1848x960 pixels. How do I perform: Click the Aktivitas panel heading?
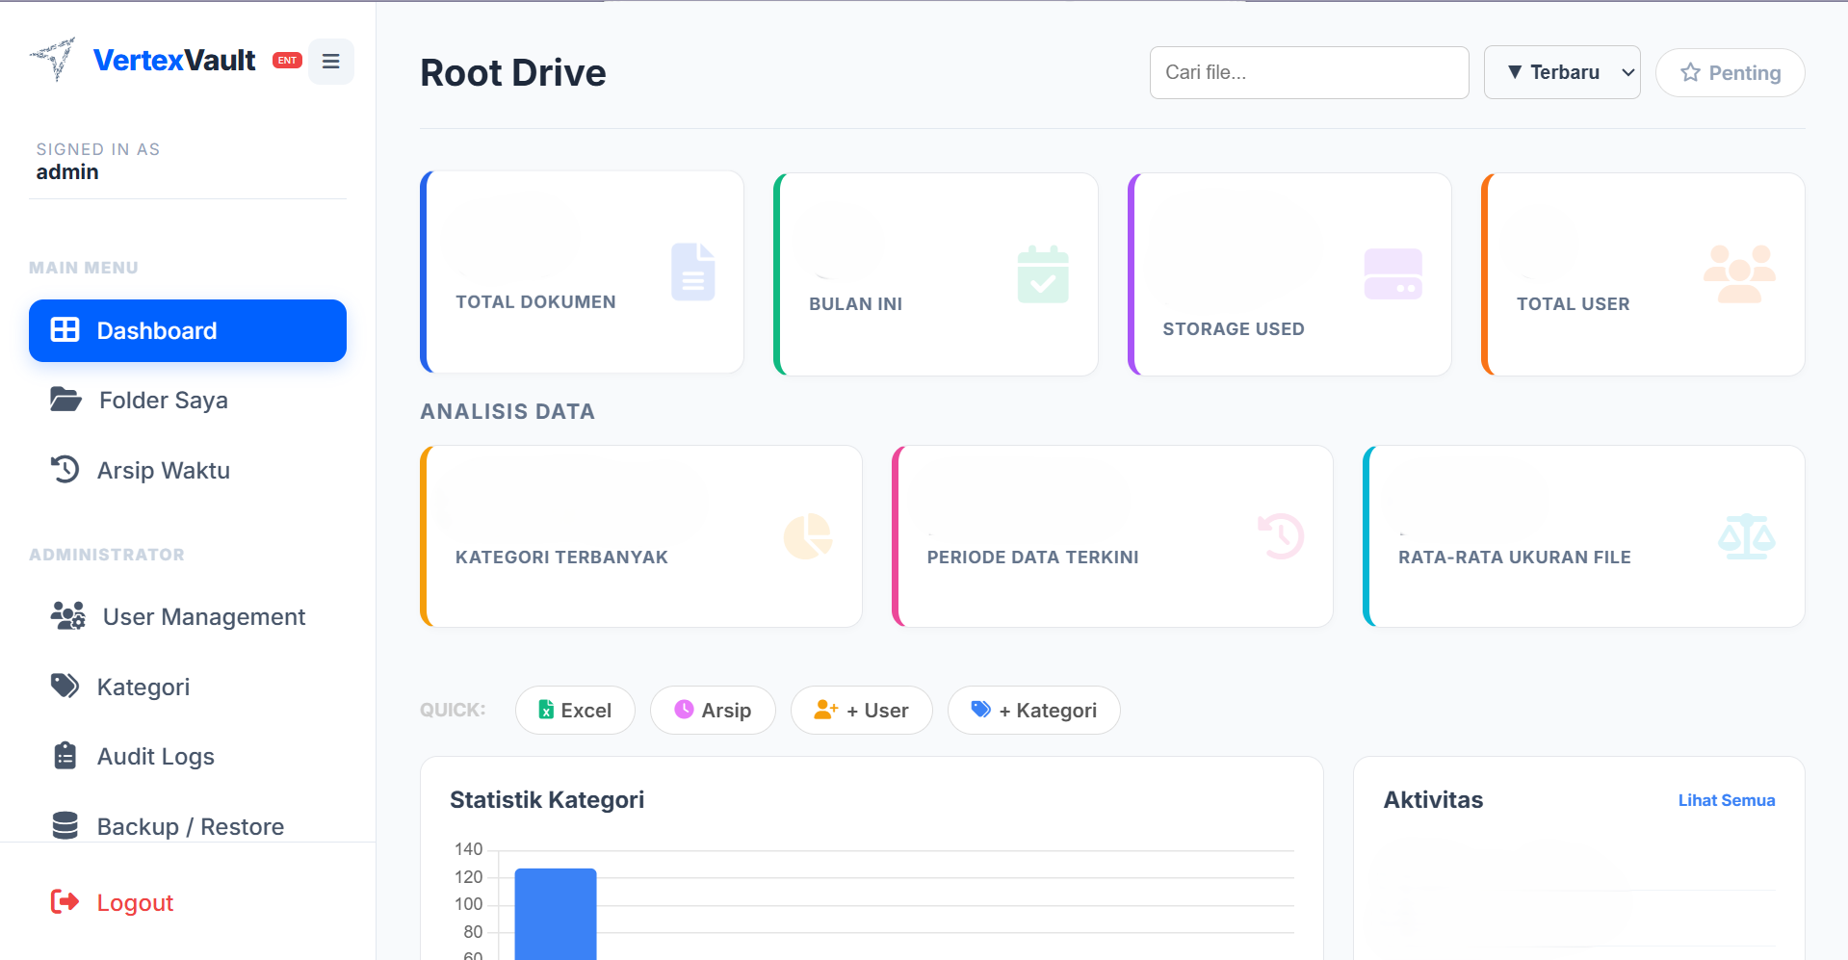1433,800
